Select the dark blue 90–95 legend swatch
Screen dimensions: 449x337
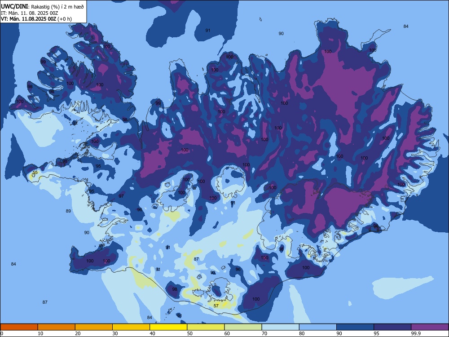point(355,327)
